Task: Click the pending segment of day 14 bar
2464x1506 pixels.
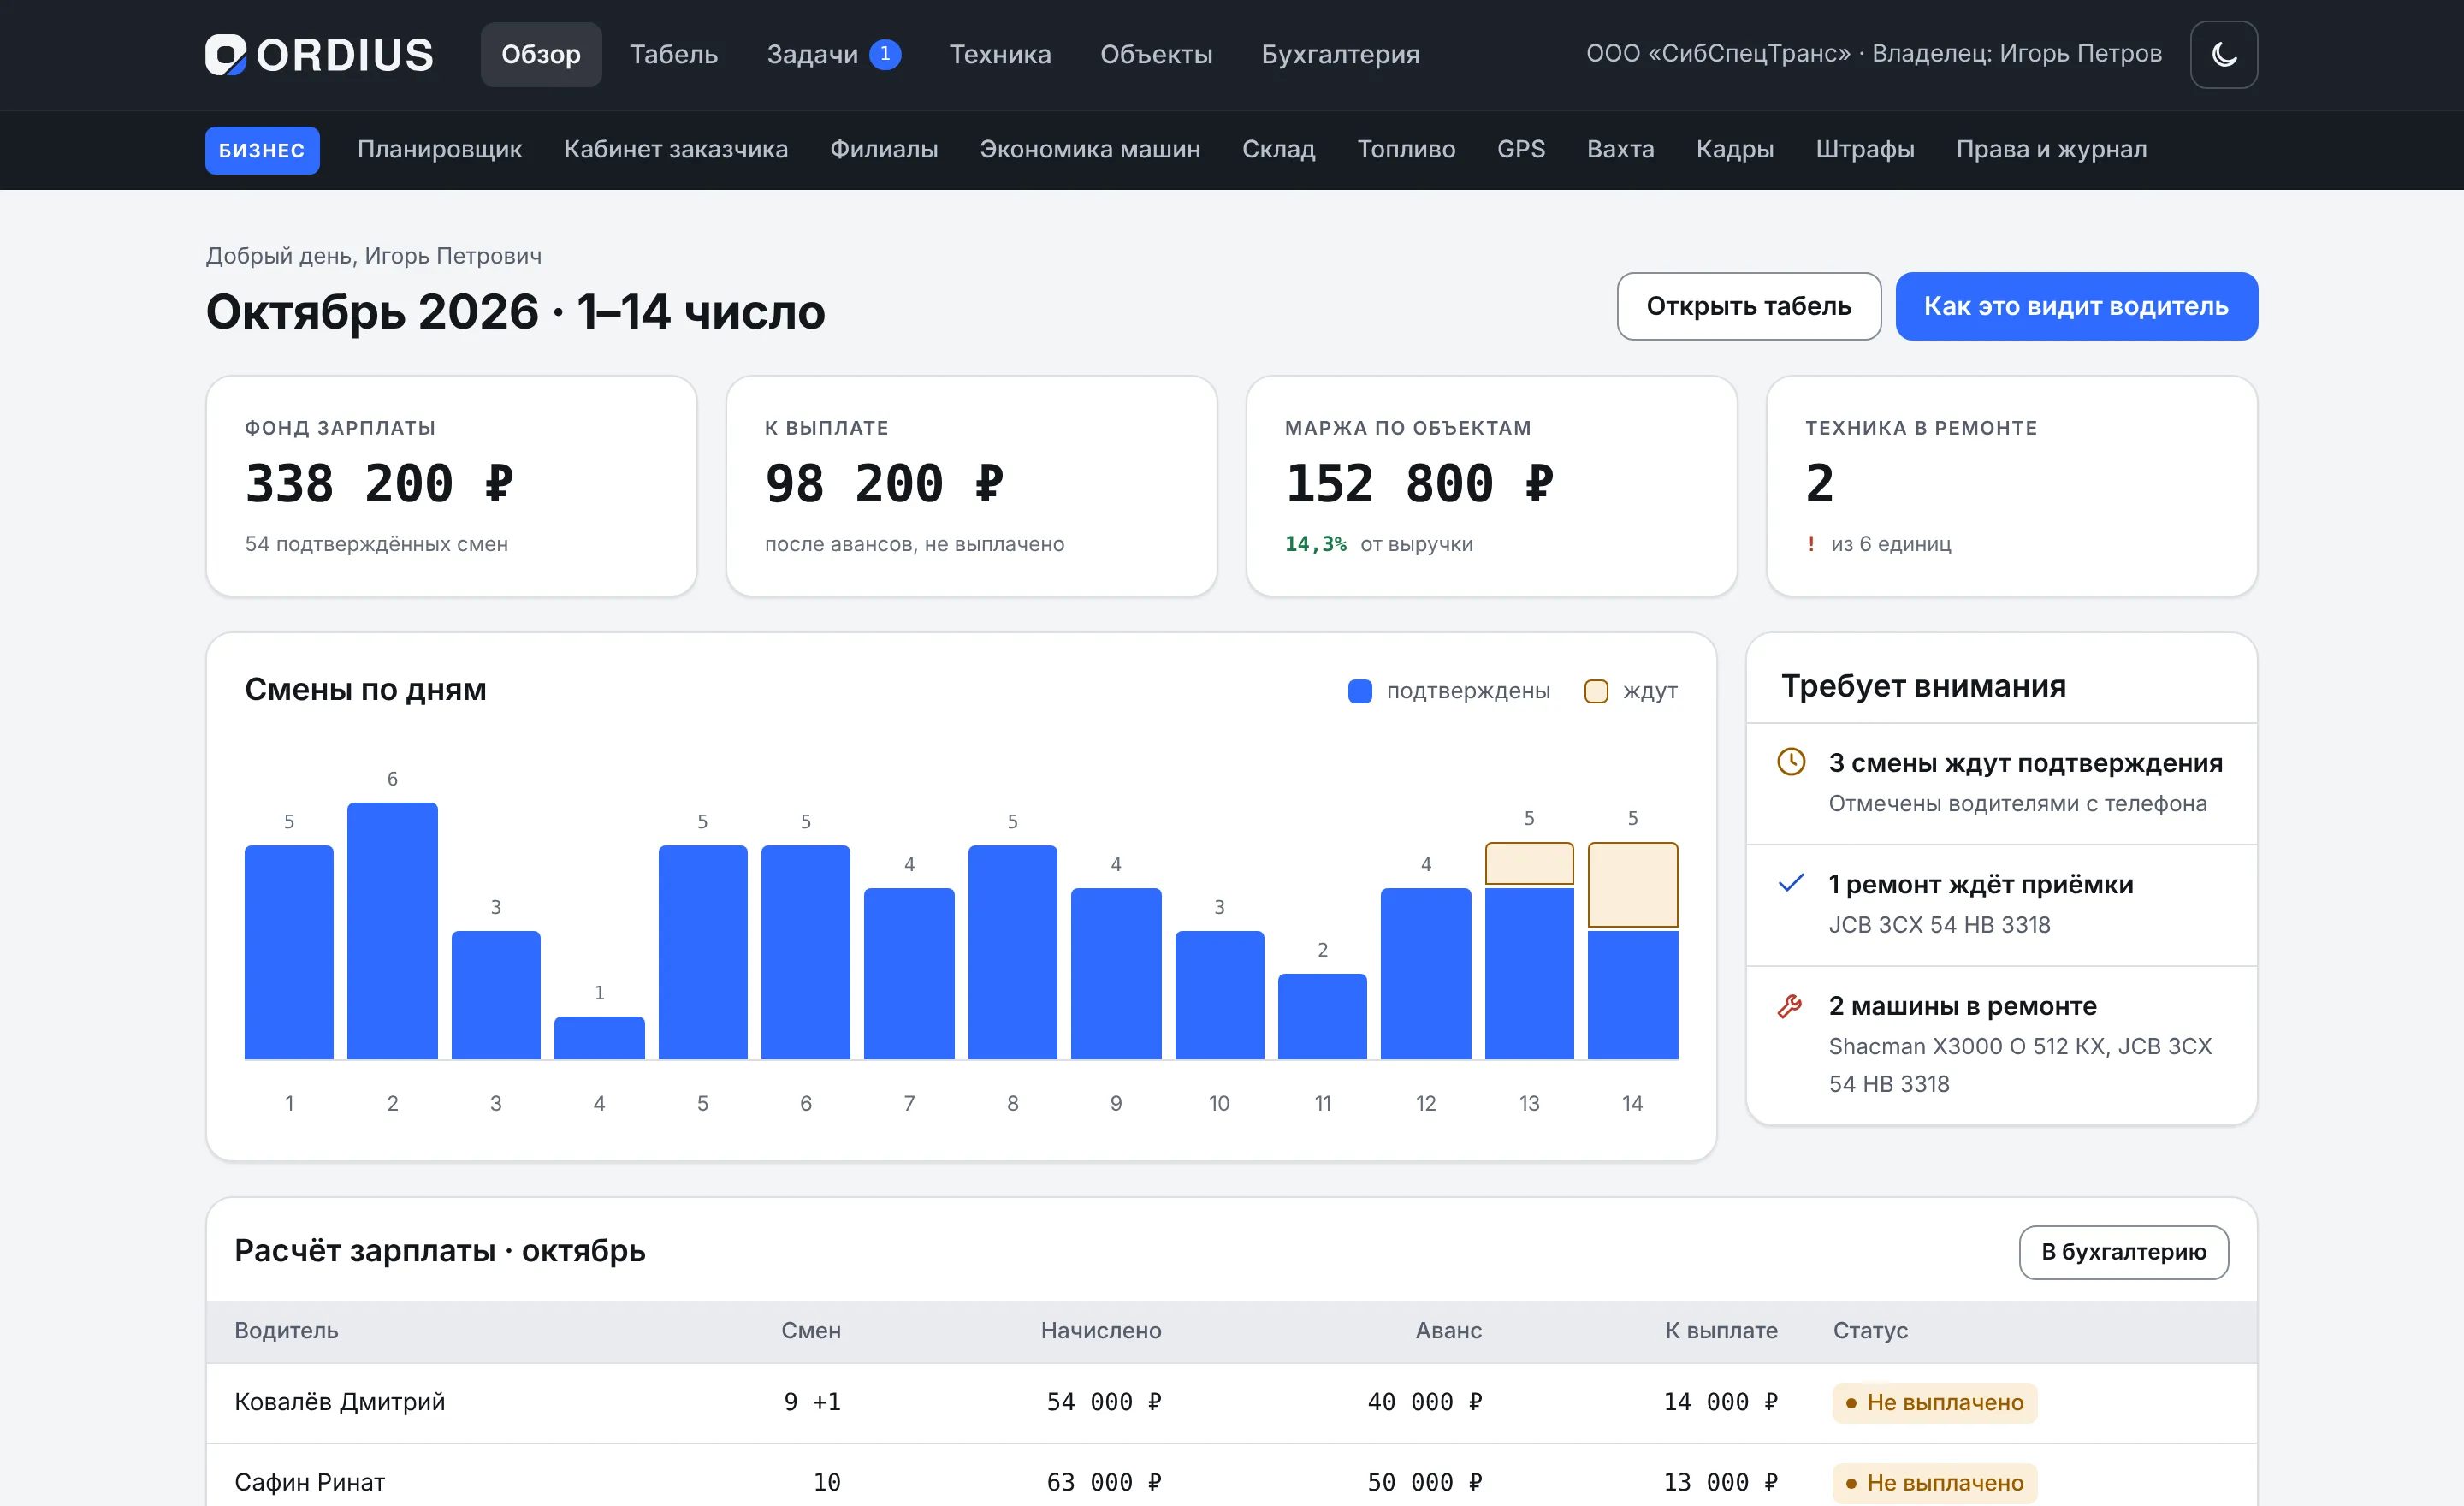Action: pos(1632,884)
